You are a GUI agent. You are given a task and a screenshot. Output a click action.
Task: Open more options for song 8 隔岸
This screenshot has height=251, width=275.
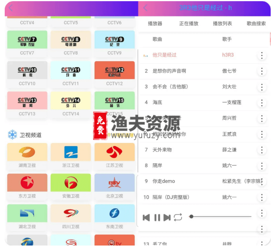262,166
